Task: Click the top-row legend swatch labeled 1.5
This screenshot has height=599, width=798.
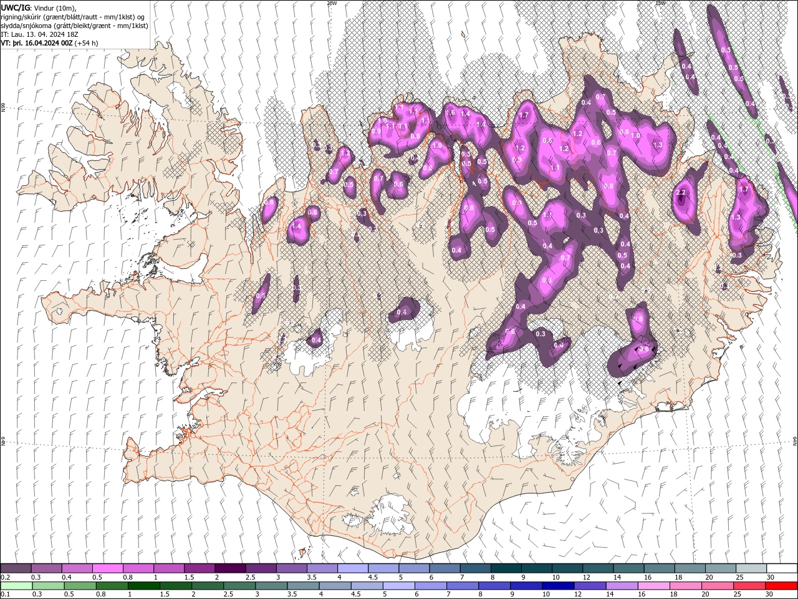Action: pyautogui.click(x=199, y=568)
